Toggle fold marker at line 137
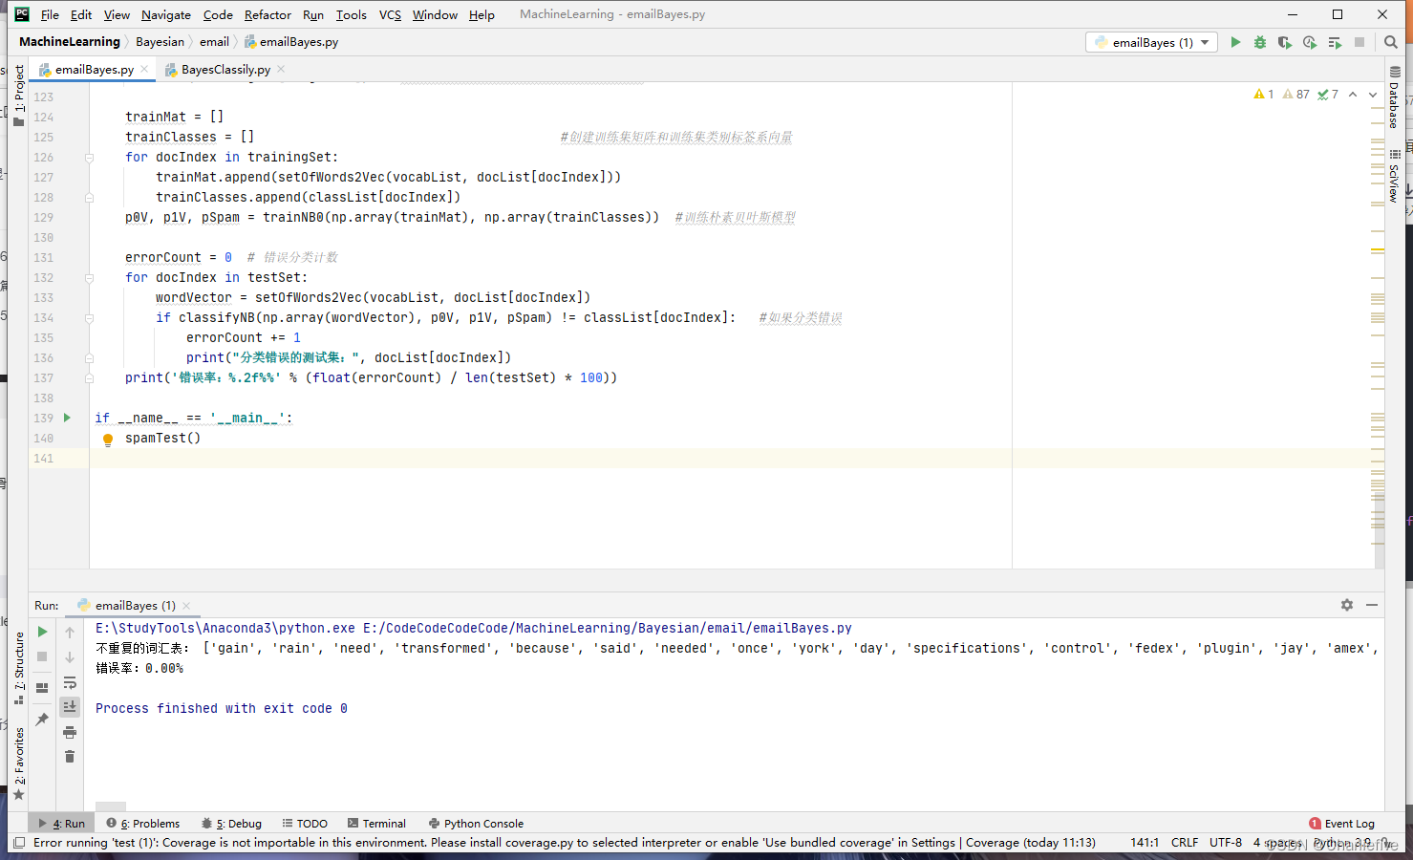1413x860 pixels. (89, 378)
